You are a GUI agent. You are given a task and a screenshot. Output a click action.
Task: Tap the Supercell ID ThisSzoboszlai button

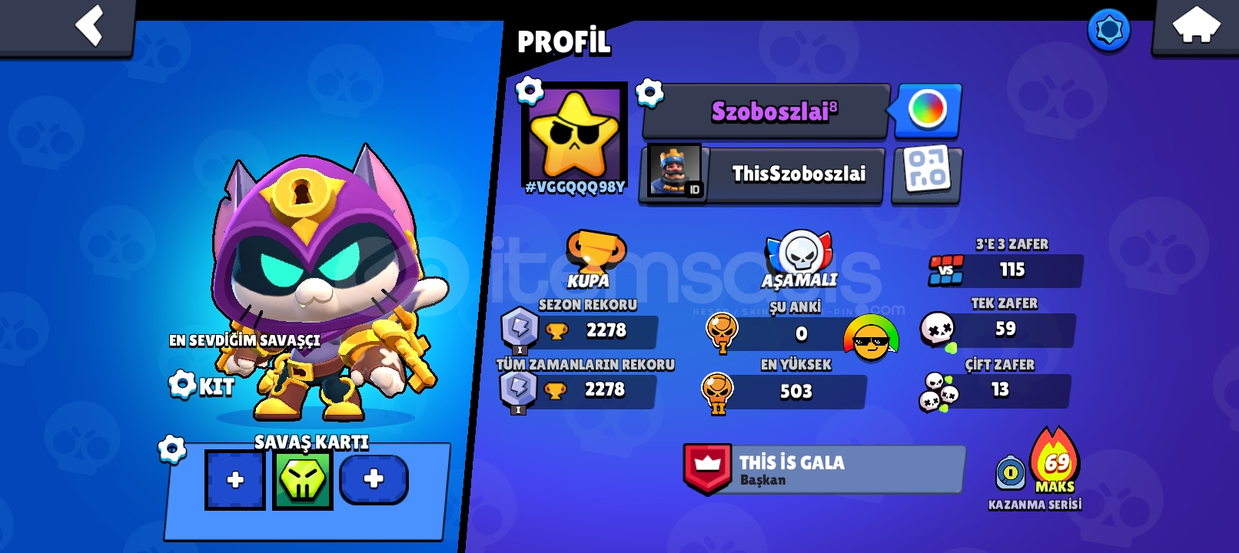[762, 175]
